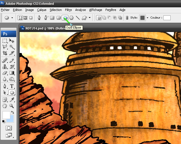Reset default black and white colors

4,122
